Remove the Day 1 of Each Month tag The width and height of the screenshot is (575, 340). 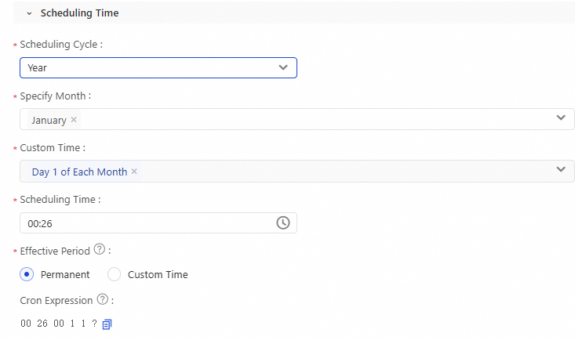(134, 172)
